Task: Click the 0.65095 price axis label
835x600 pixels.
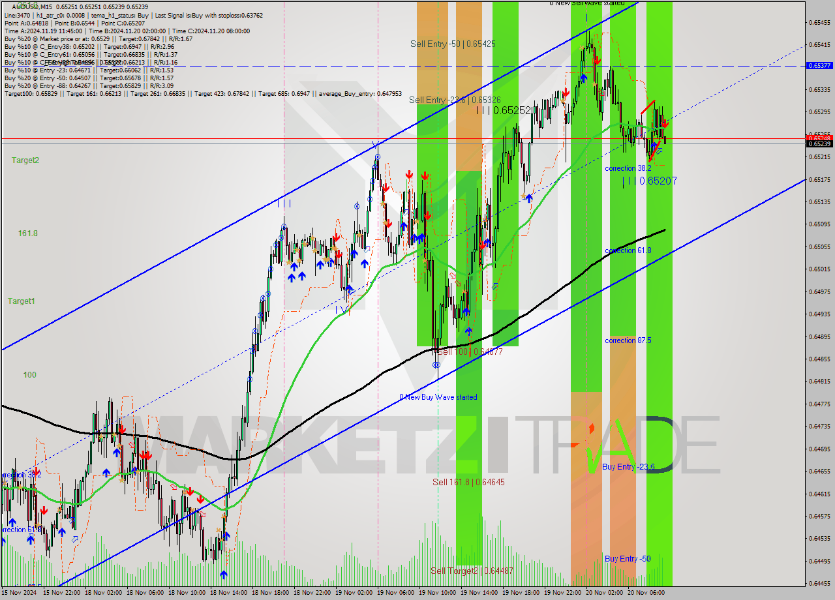Action: [819, 224]
